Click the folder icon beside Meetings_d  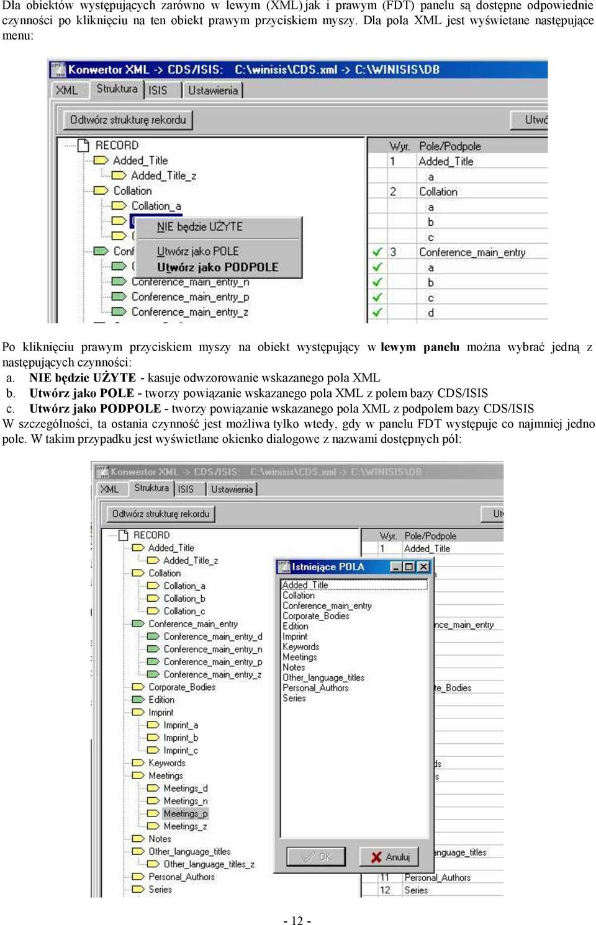coord(153,789)
